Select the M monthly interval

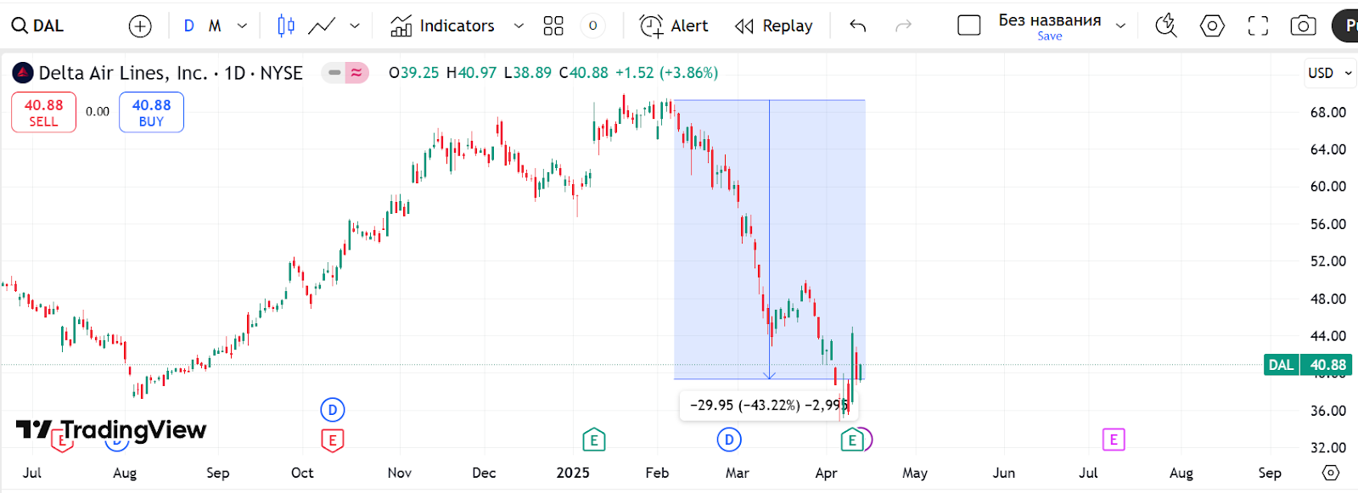[x=215, y=26]
